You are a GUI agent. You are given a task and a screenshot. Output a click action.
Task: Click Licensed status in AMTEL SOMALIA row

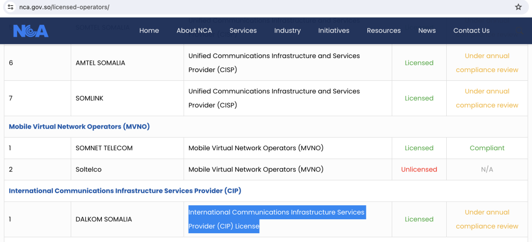tap(419, 63)
